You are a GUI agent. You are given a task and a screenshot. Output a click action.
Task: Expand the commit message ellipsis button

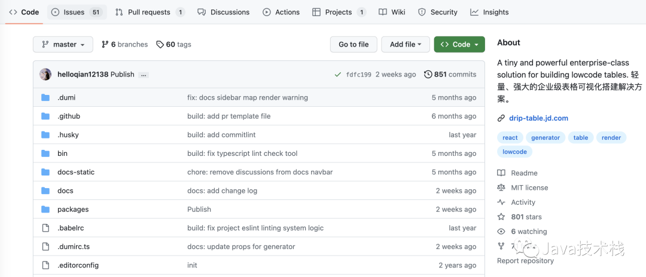[x=144, y=75]
